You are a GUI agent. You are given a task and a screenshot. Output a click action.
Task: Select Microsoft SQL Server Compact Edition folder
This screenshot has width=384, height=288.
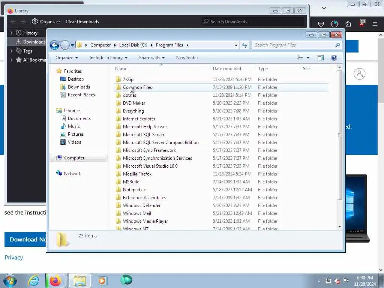click(x=160, y=142)
